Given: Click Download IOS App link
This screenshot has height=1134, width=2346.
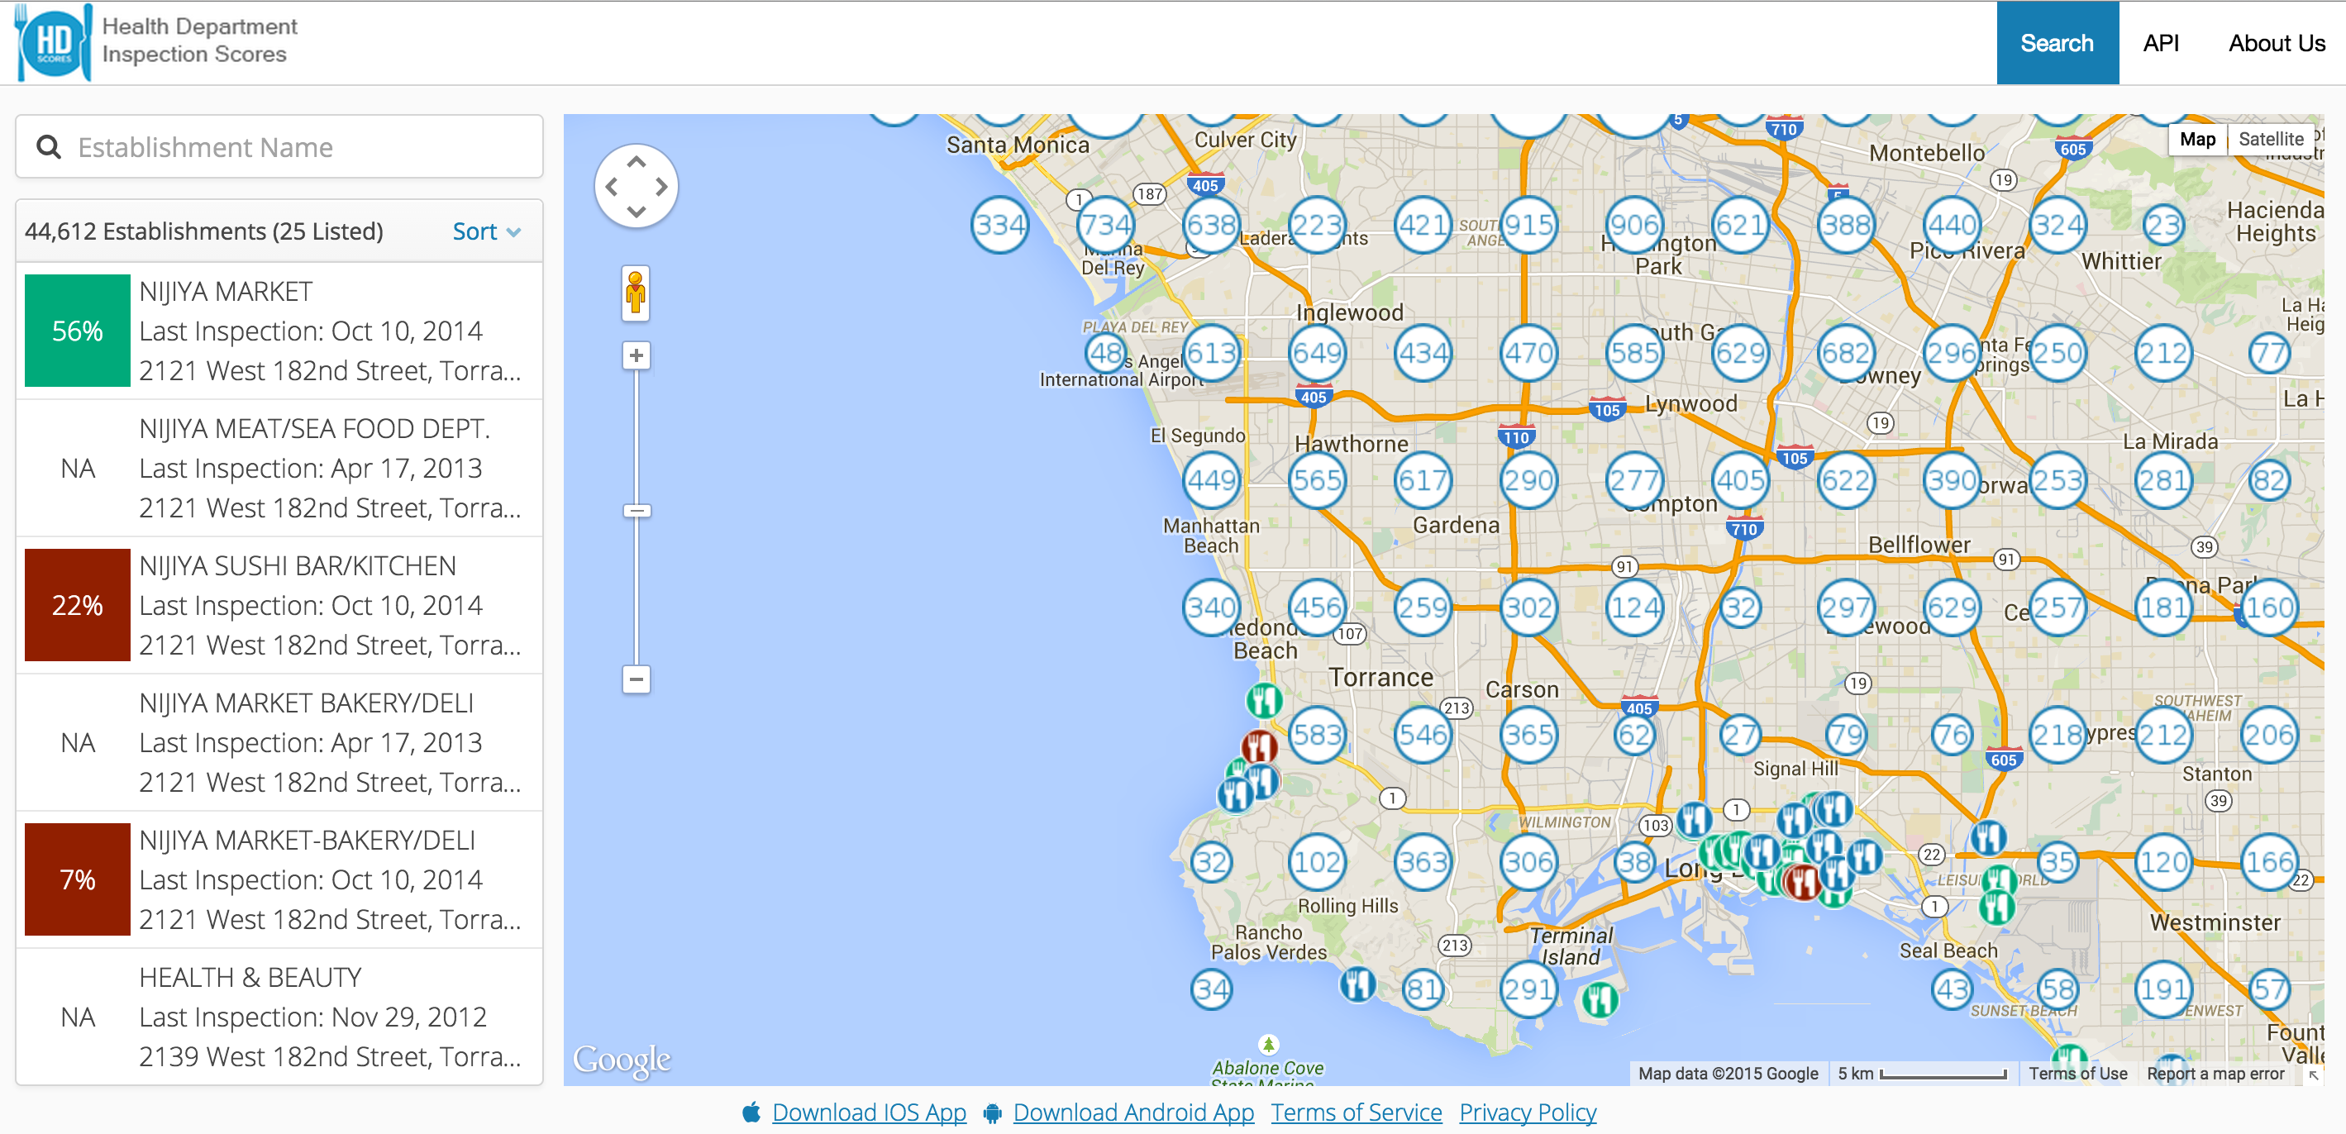Looking at the screenshot, I should [x=868, y=1113].
